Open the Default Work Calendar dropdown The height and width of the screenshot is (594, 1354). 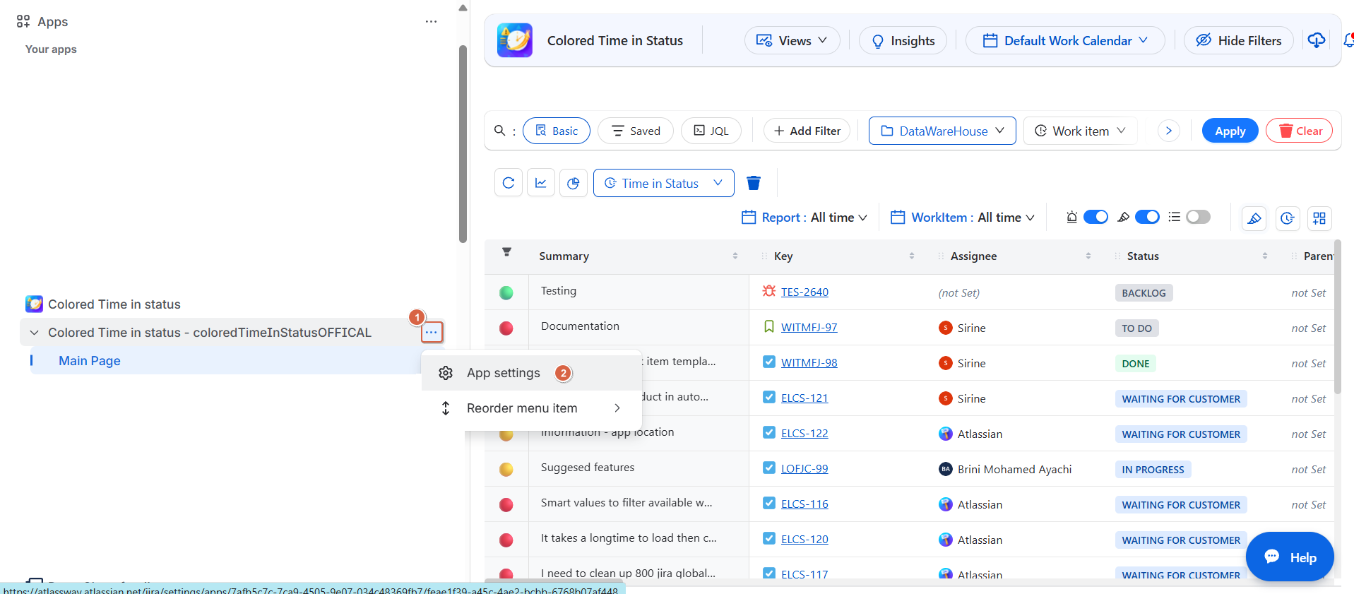point(1065,40)
